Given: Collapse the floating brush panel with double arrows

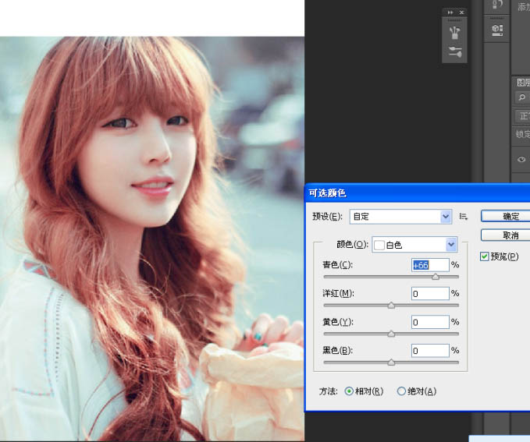Looking at the screenshot, I should point(450,12).
